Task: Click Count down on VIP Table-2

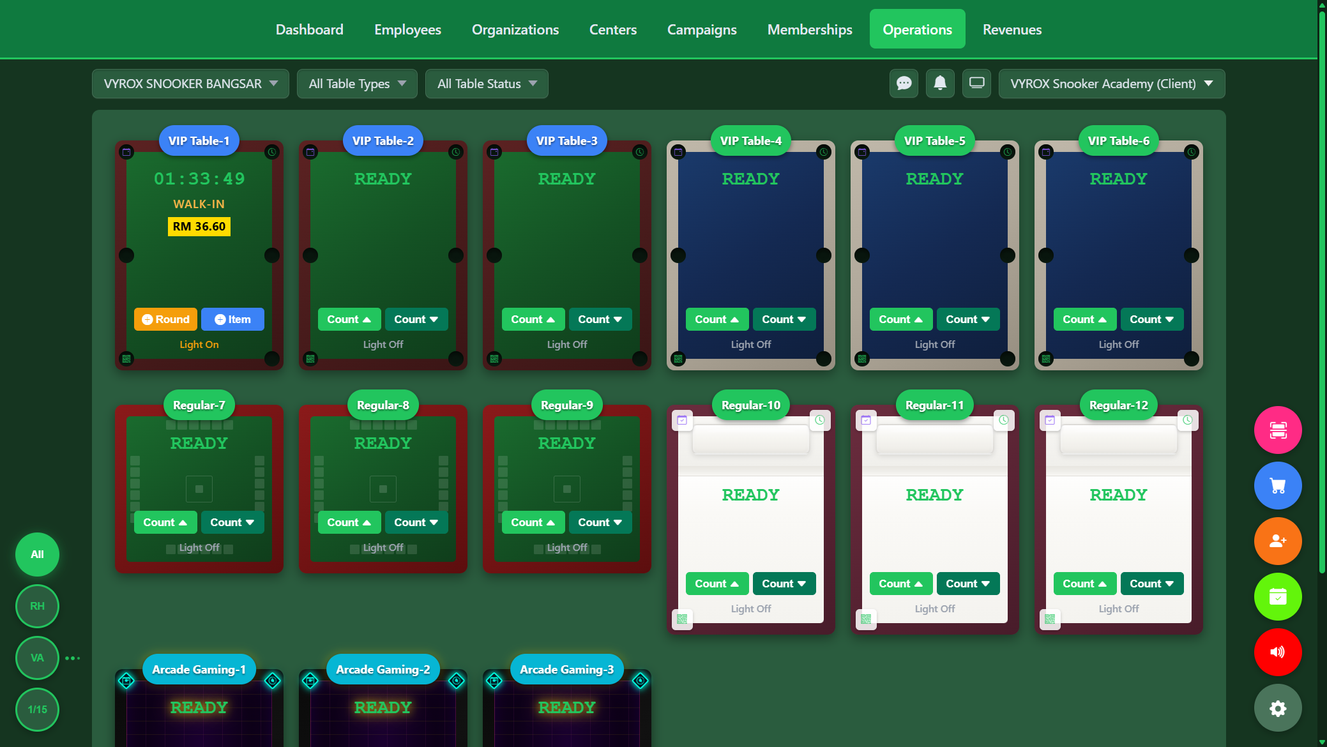Action: [416, 319]
